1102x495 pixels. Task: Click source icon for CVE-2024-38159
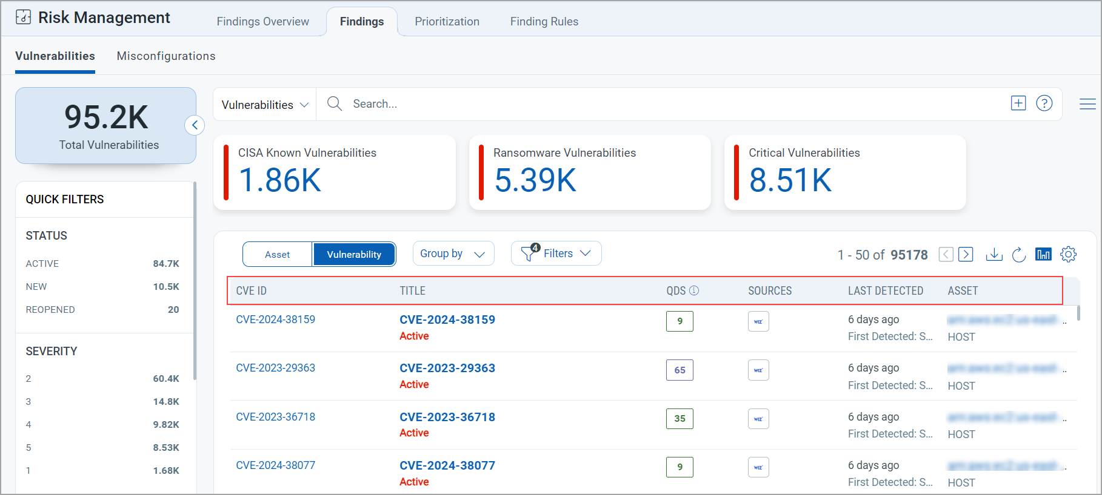758,321
